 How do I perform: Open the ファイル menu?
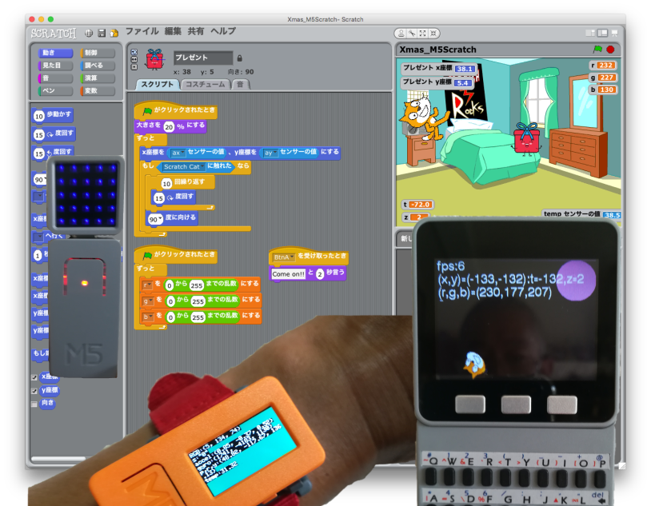142,31
